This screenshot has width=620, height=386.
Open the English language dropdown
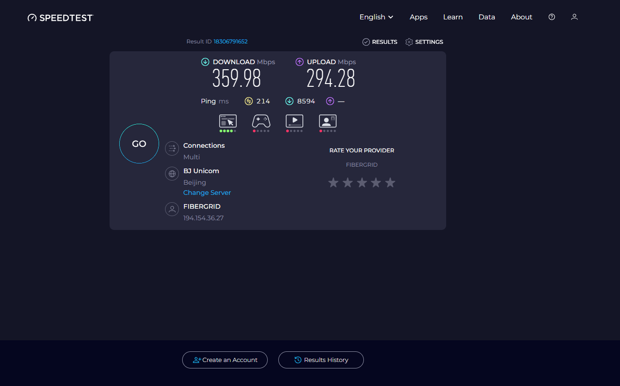[x=376, y=17]
